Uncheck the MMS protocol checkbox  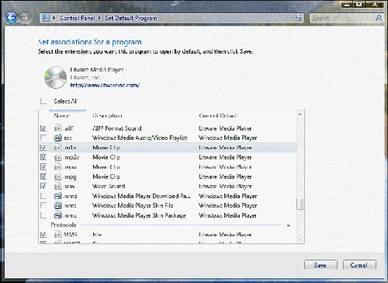[43, 235]
